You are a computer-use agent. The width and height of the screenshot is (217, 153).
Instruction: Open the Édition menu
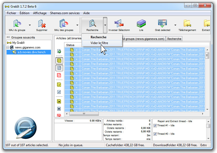pyautogui.click(x=24, y=13)
